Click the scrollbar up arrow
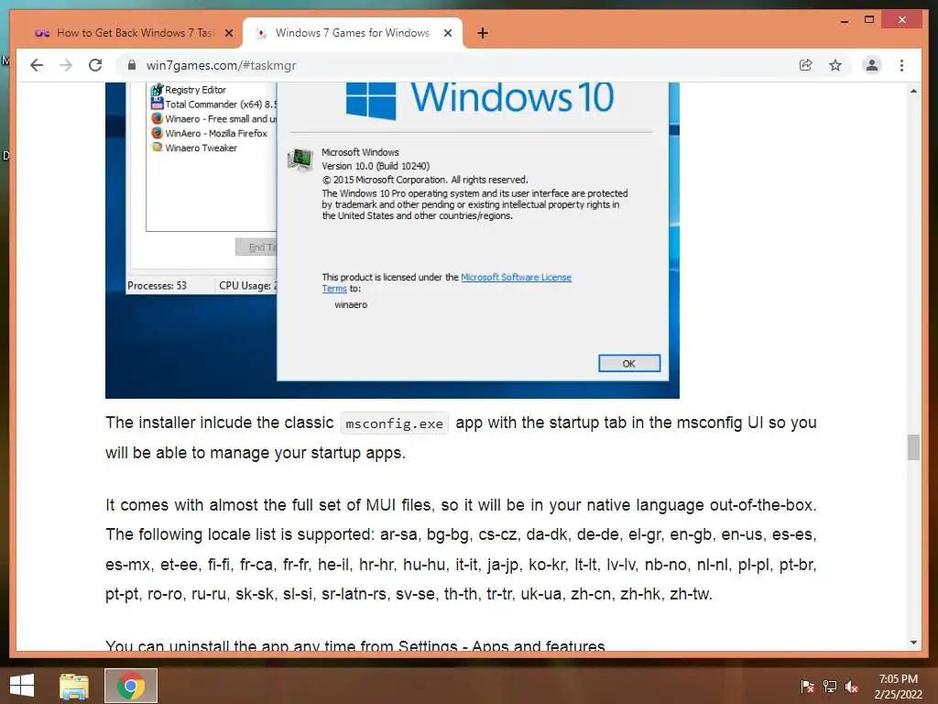938x704 pixels. click(x=913, y=91)
